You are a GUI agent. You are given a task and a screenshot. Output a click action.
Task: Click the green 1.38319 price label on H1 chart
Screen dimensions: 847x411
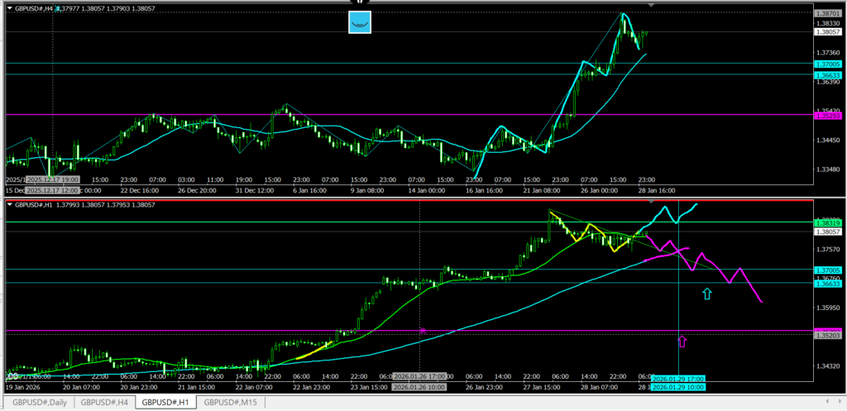828,223
